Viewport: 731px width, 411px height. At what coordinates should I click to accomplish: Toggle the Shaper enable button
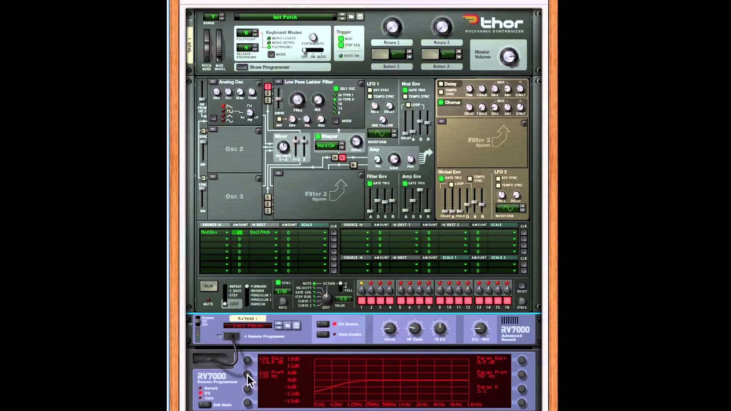point(318,136)
